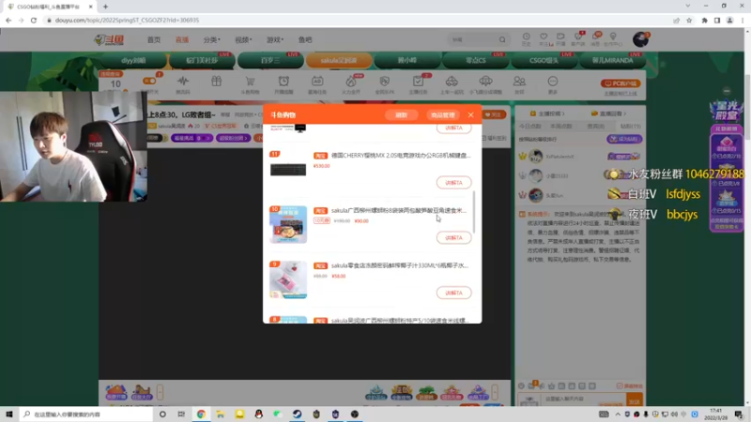
Task: Open Chrome in the Windows taskbar
Action: [201, 414]
